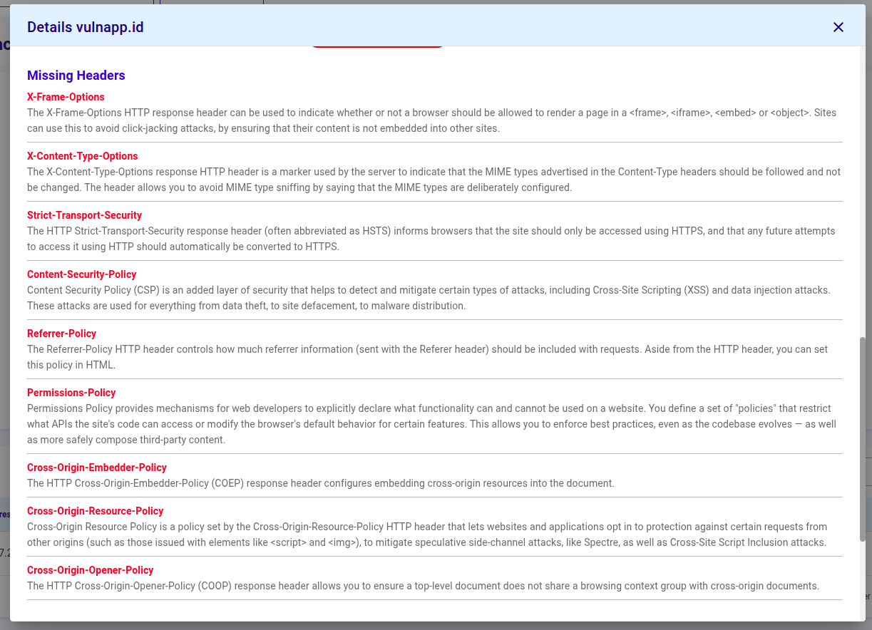This screenshot has width=872, height=630.
Task: Select the Cross-Origin-Resource-Policy heading
Action: [95, 511]
